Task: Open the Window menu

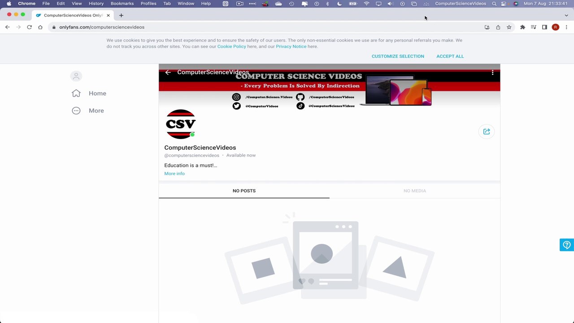Action: (x=186, y=4)
